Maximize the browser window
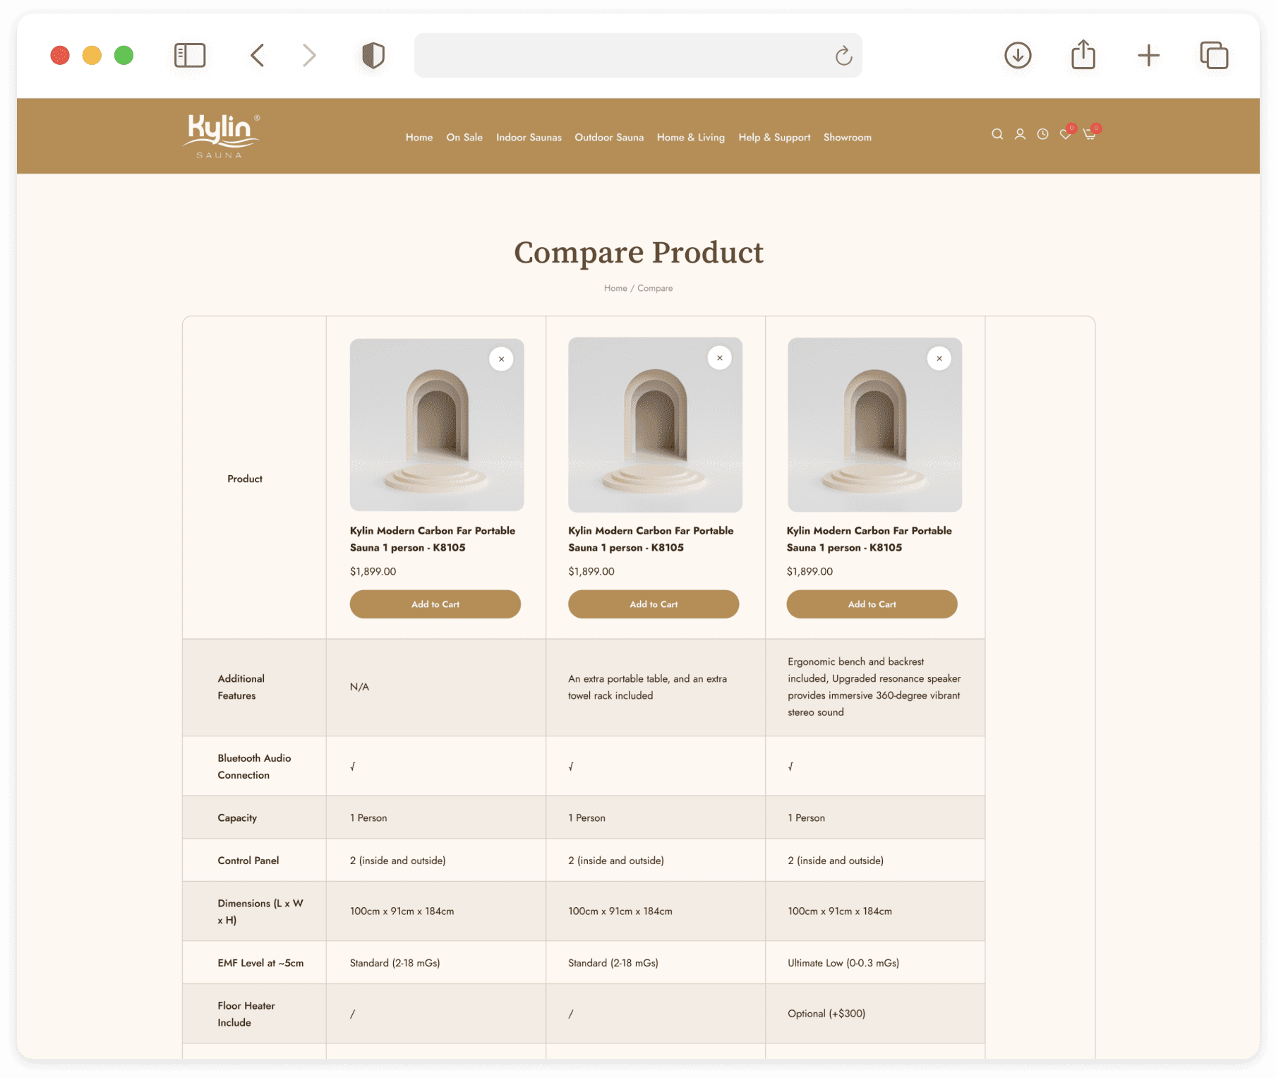This screenshot has height=1078, width=1276. pyautogui.click(x=124, y=55)
